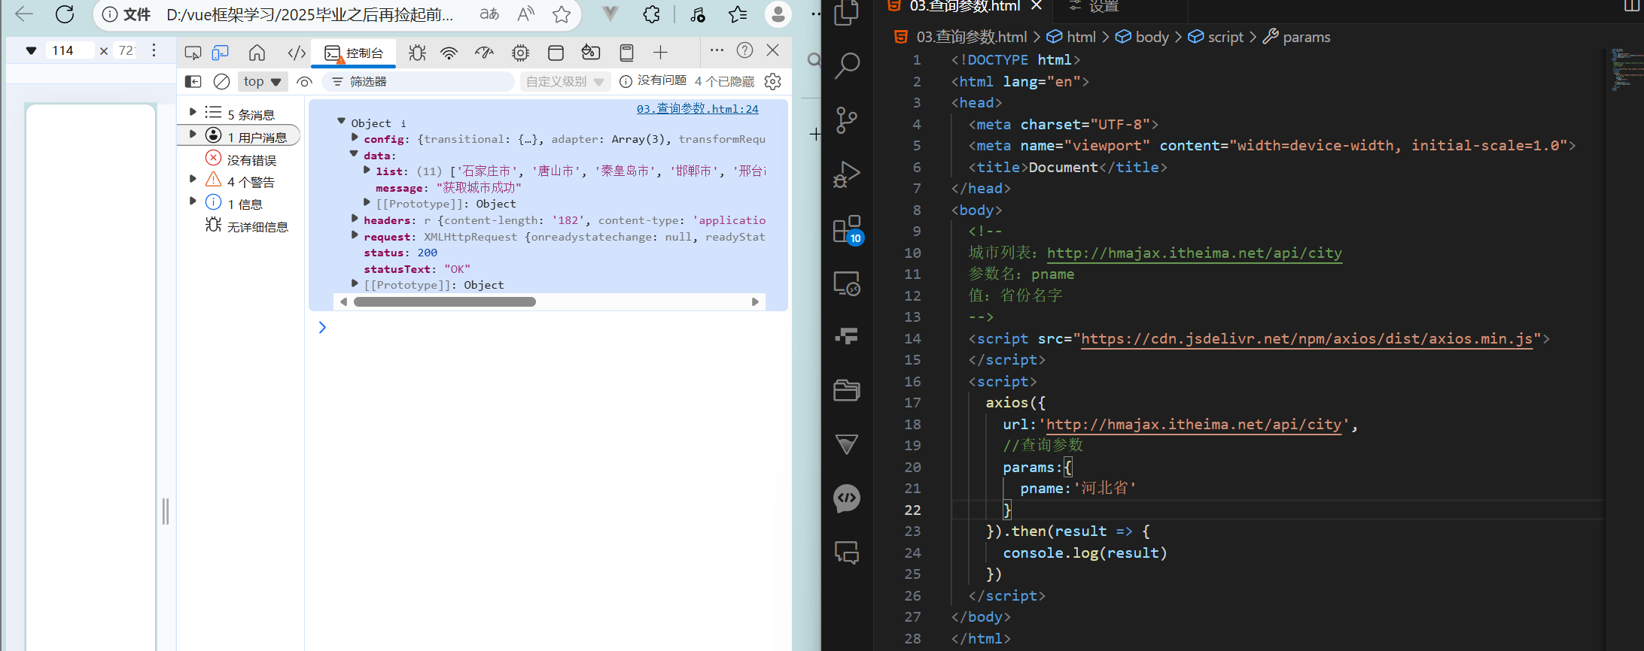The height and width of the screenshot is (651, 1644).
Task: Click scrollbar right arrow in console
Action: click(x=755, y=301)
